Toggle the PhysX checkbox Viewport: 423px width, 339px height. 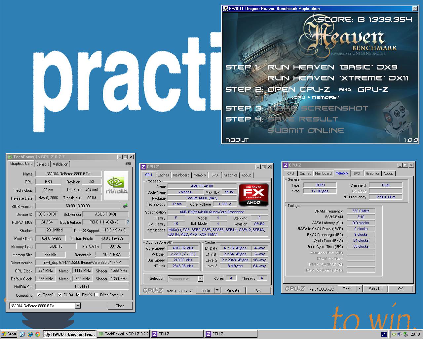(78, 295)
